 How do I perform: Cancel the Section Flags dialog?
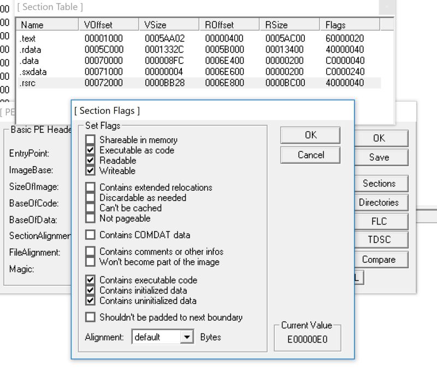coord(310,155)
